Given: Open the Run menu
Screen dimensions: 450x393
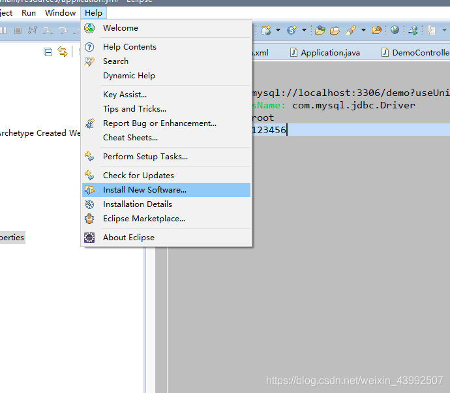Looking at the screenshot, I should click(x=29, y=13).
